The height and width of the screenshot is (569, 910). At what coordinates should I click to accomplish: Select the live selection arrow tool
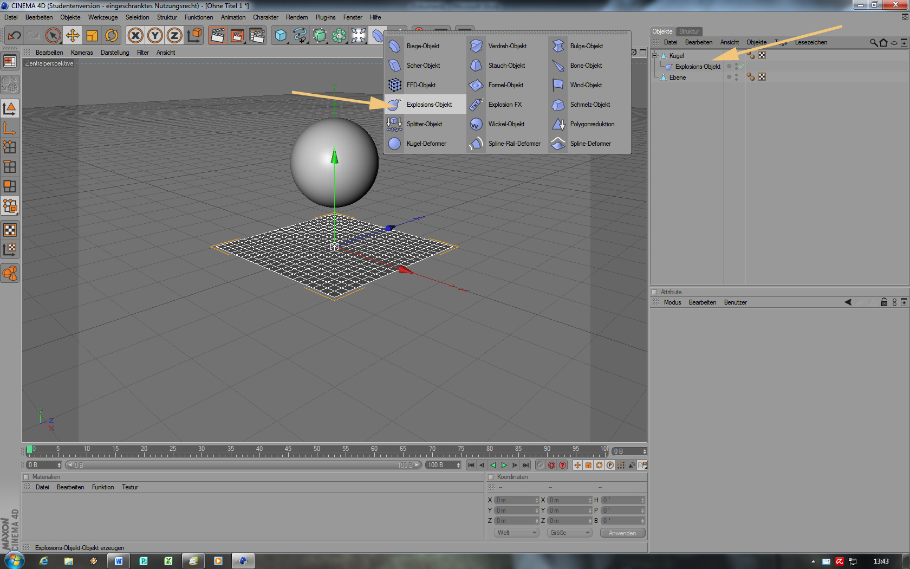pyautogui.click(x=53, y=36)
